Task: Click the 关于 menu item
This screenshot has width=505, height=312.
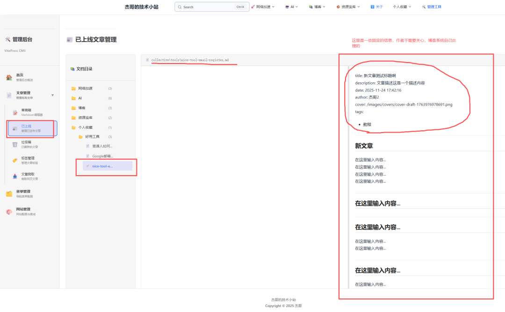Action: click(x=377, y=7)
